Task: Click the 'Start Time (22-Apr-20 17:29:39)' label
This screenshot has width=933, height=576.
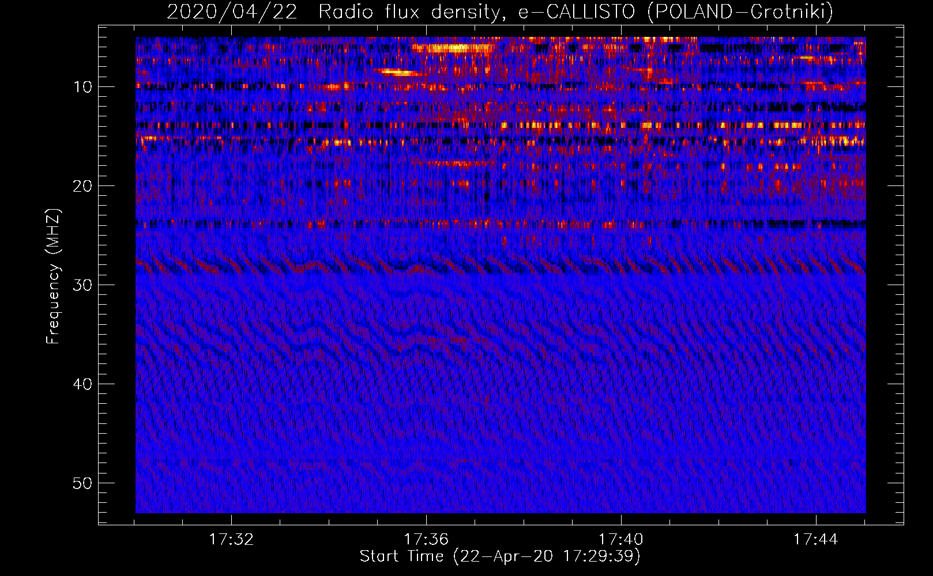Action: 500,556
